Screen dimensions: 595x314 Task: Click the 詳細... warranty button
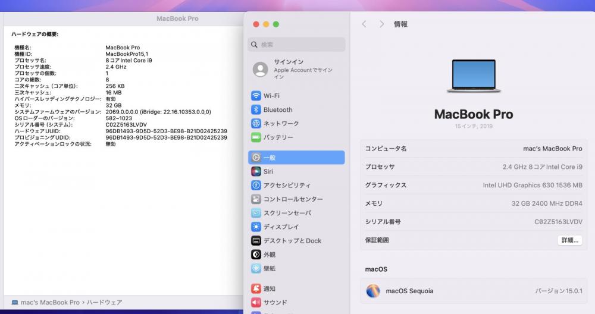(570, 240)
